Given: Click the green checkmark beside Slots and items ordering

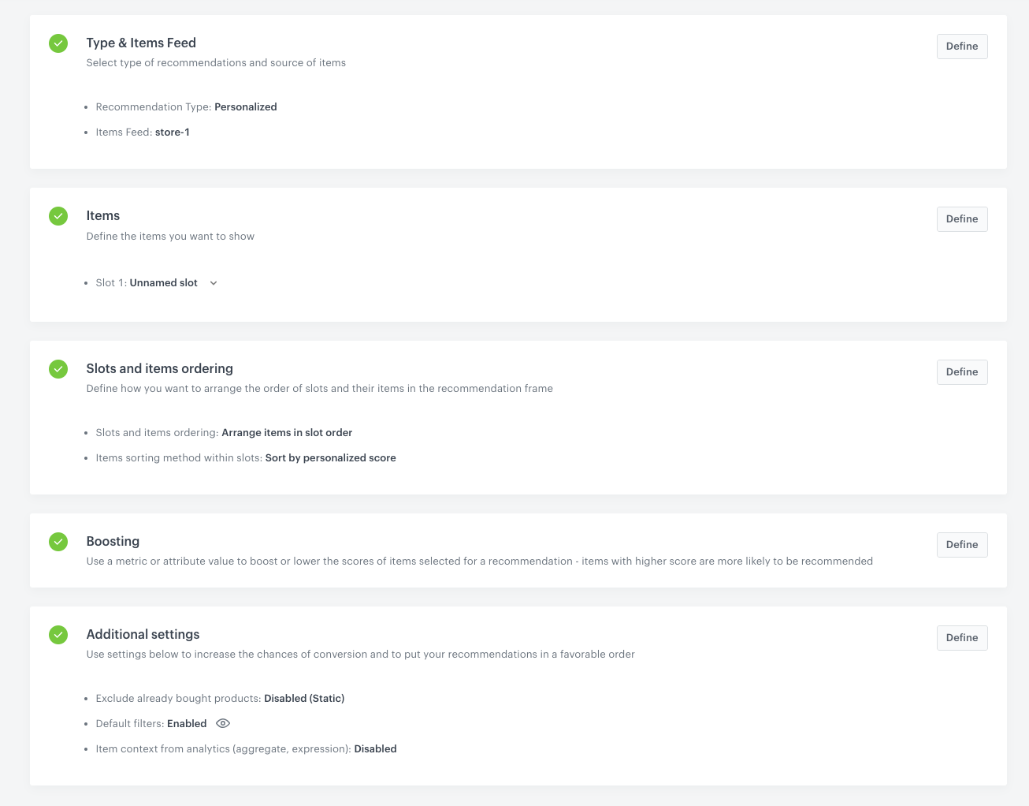Looking at the screenshot, I should [58, 368].
